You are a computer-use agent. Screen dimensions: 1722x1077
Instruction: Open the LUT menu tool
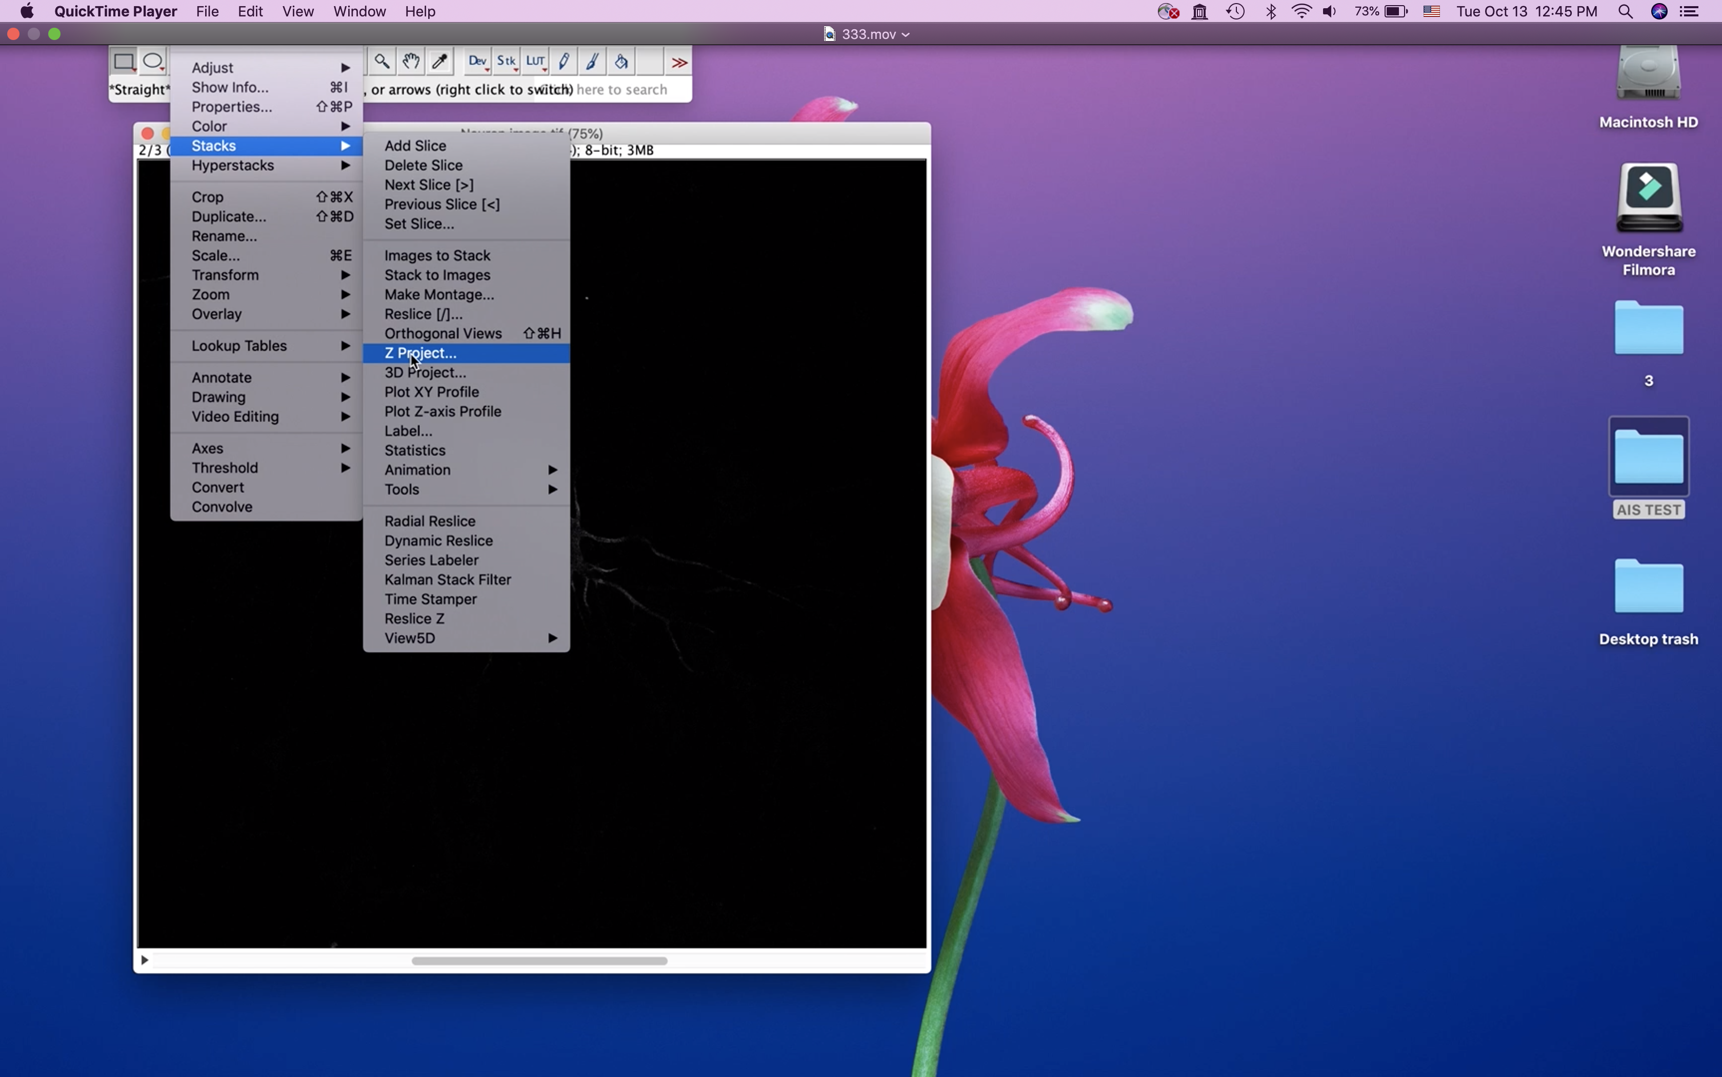(x=535, y=61)
